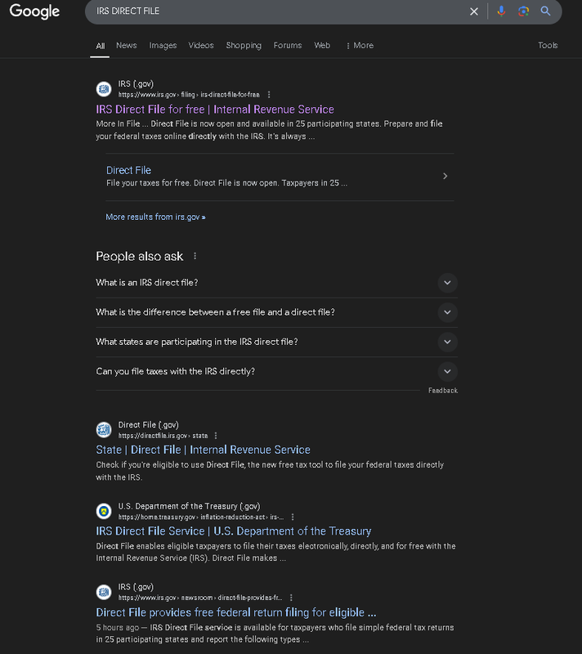582x654 pixels.
Task: Click U.S. Department of the Treasury favicon
Action: point(104,511)
